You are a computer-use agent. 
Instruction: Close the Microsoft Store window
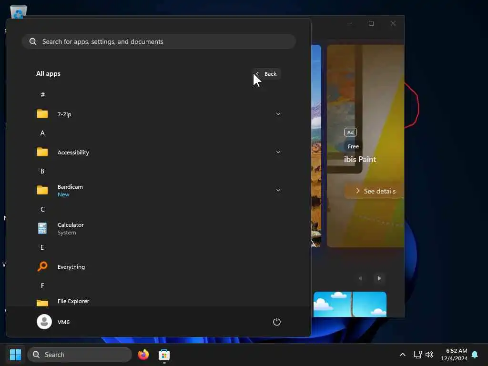[x=393, y=23]
